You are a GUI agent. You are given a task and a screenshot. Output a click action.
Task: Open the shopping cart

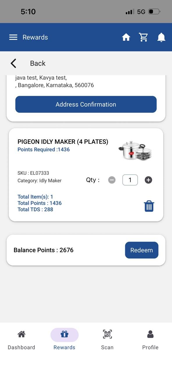coord(143,37)
